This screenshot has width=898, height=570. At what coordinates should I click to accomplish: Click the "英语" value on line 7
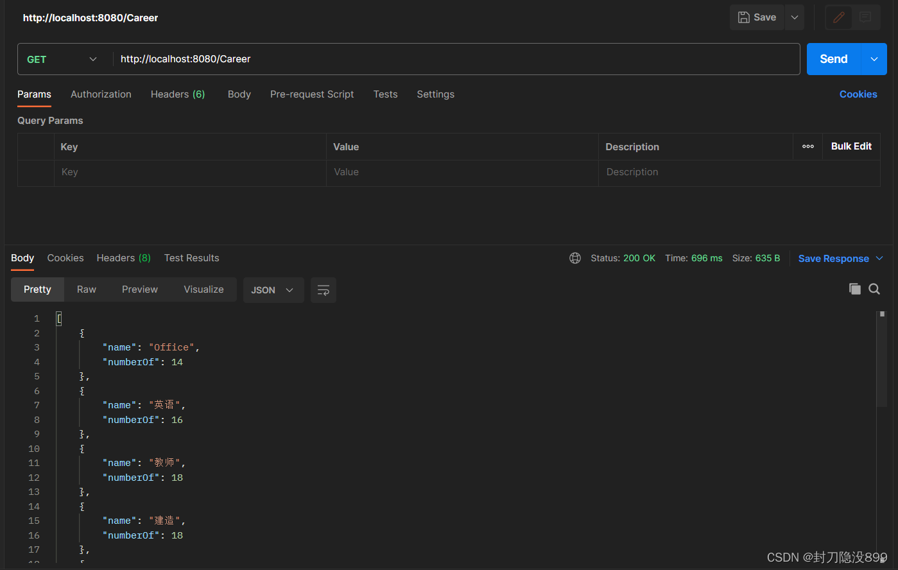coord(164,405)
